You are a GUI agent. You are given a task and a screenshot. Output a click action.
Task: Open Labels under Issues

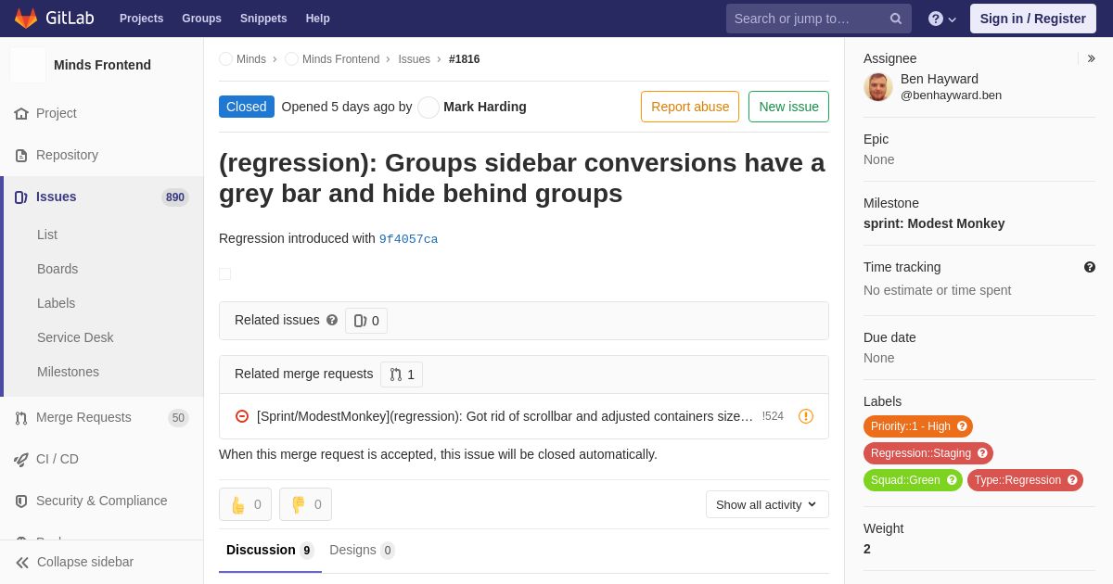[56, 303]
